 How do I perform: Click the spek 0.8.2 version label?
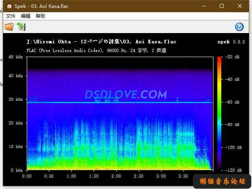click(231, 42)
